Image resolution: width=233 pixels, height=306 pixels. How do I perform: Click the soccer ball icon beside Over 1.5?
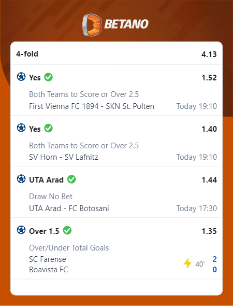(x=21, y=230)
